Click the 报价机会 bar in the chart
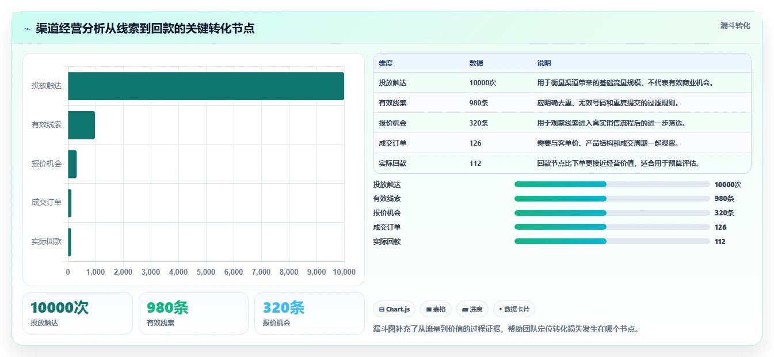Screen dimensions: 774x357 tap(73, 164)
